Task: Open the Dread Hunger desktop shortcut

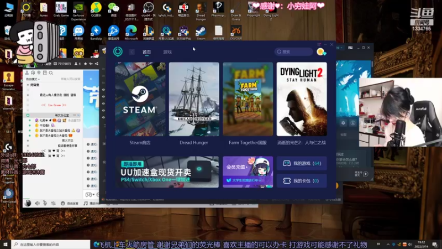Action: [x=201, y=11]
